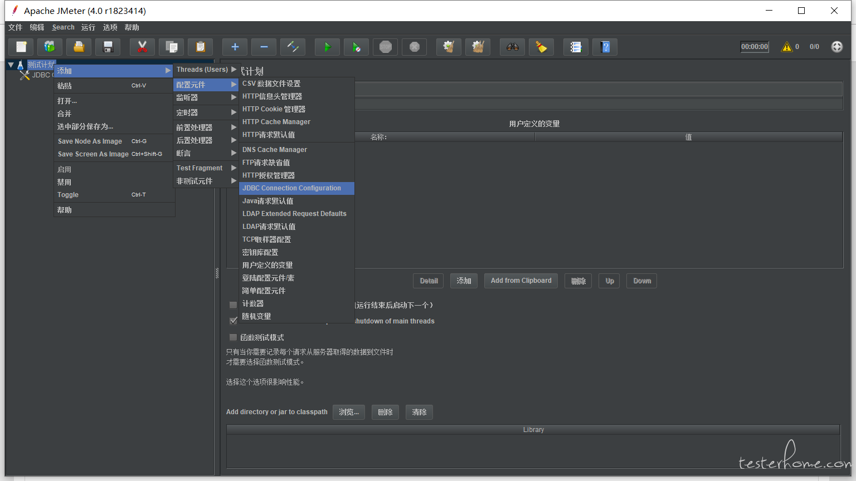Click the New test plan icon
Screen dimensions: 856x481
click(21, 47)
